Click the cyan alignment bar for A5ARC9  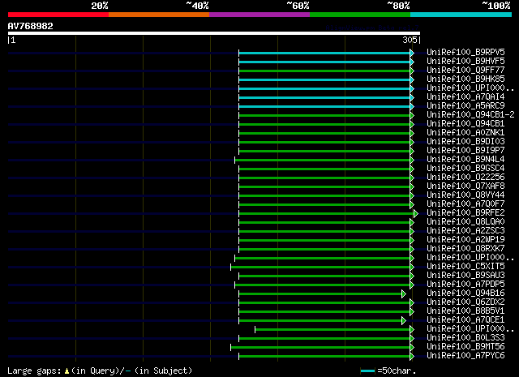click(x=324, y=106)
